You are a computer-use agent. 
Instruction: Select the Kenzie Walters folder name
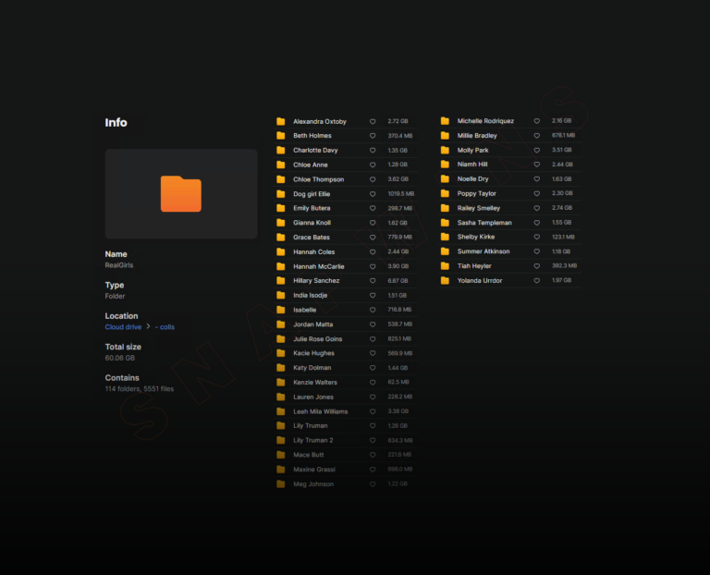point(315,382)
